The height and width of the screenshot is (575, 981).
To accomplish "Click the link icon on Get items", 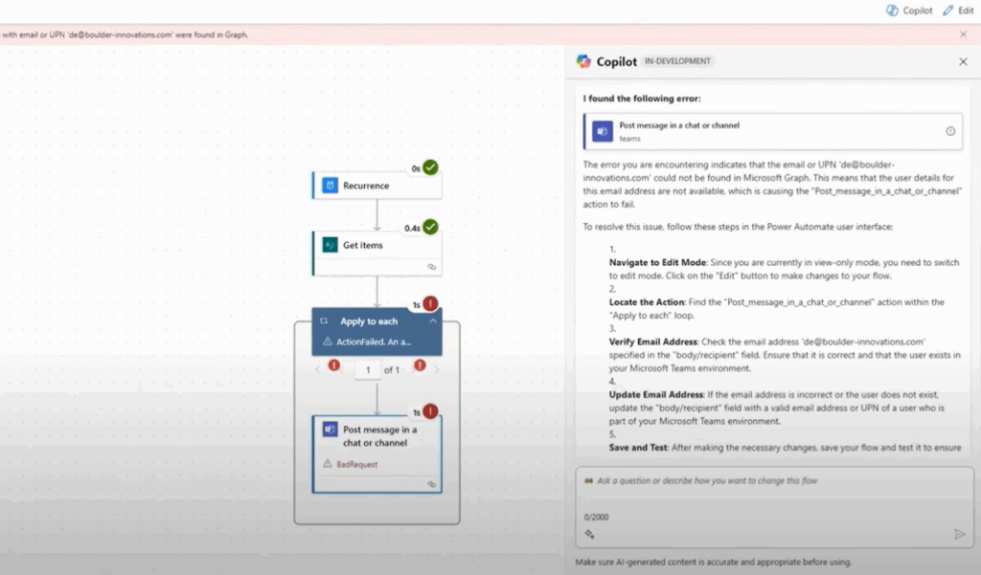I will (x=432, y=267).
